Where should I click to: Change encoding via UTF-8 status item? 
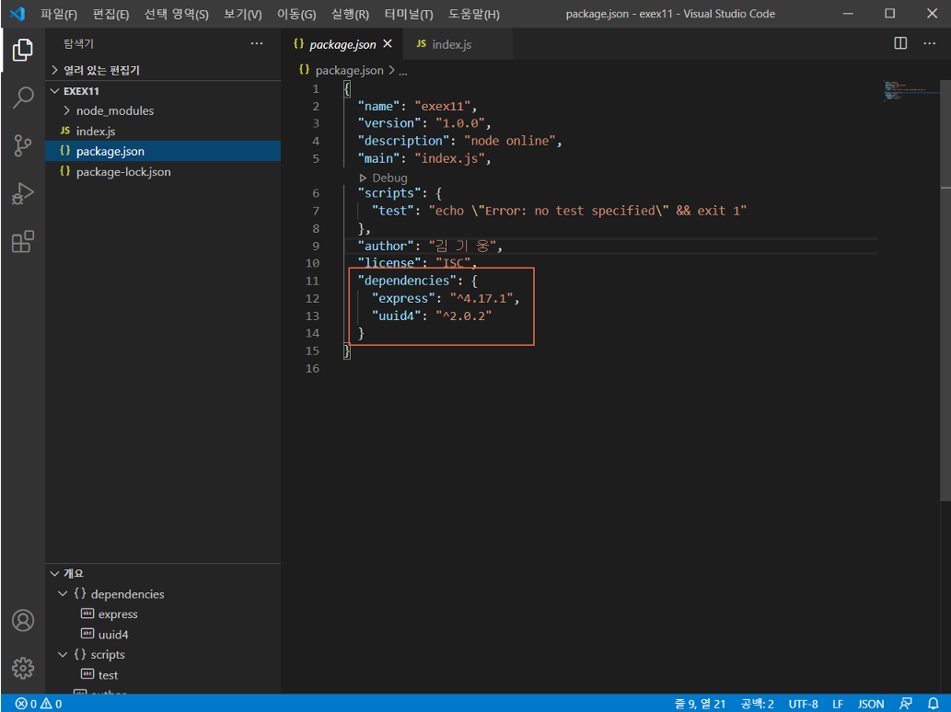pos(803,704)
